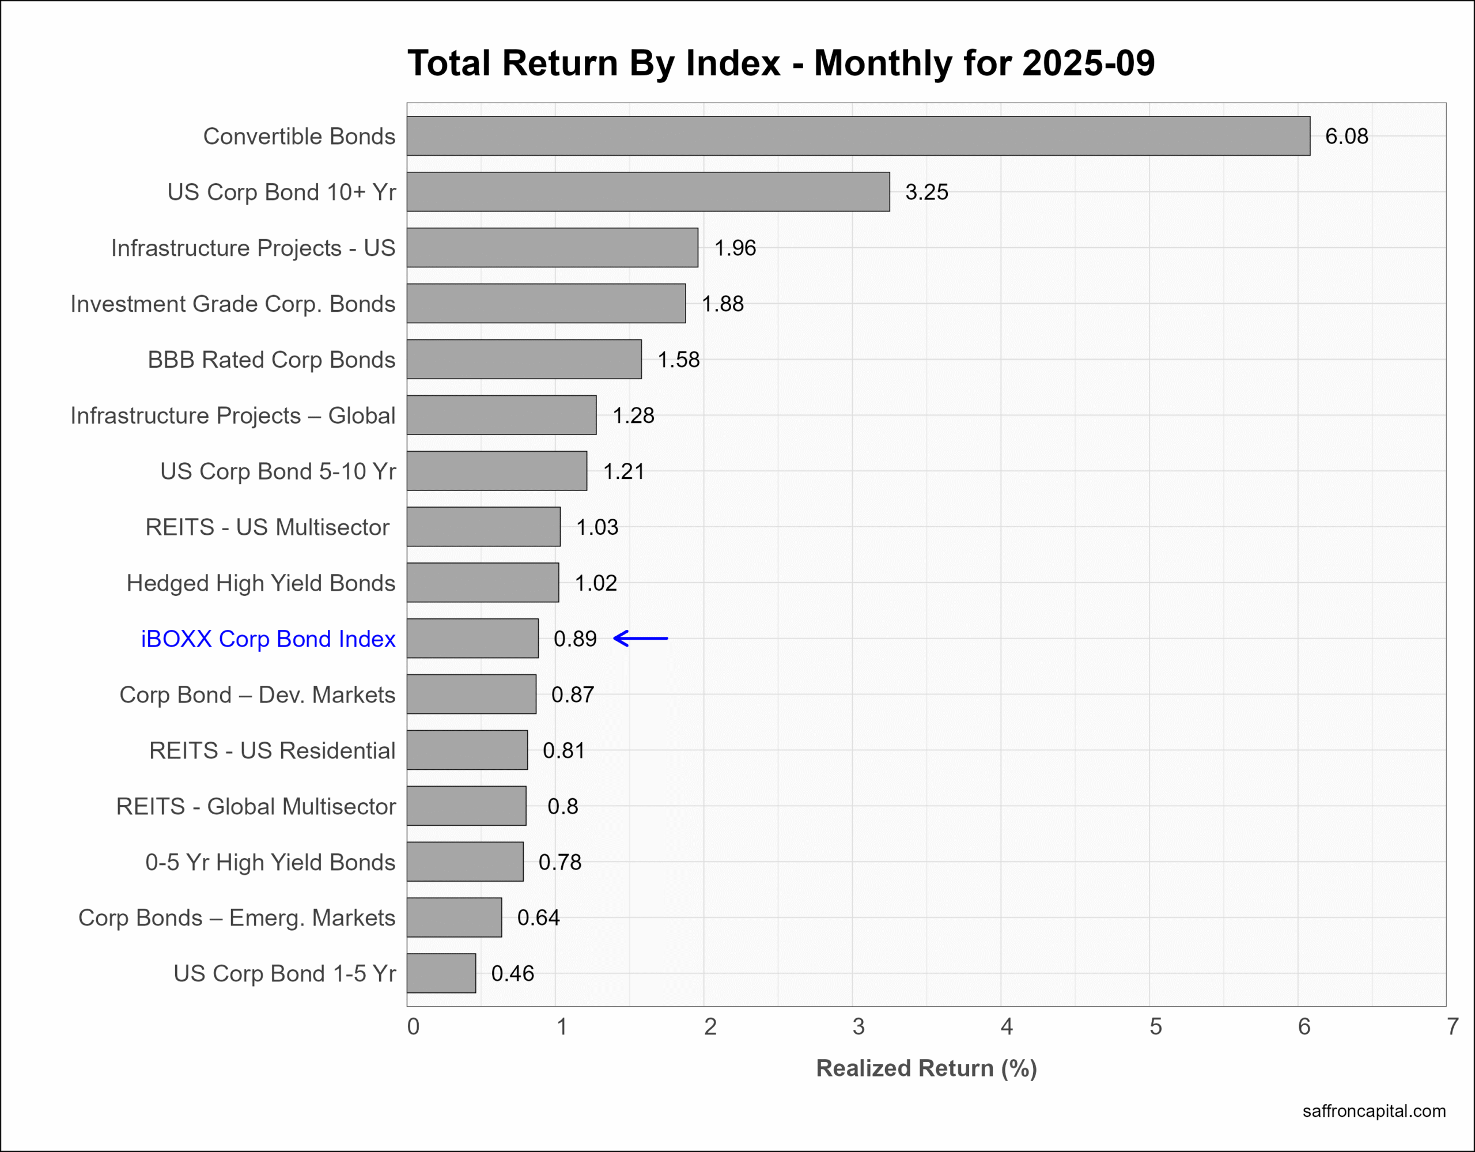Click the saffroncapital.com credit text

(x=1374, y=1111)
